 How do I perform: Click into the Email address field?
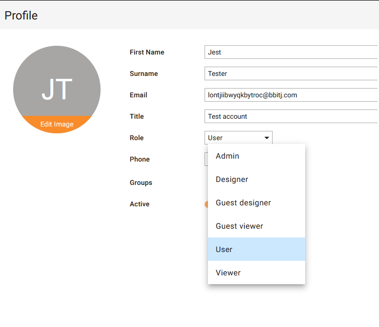(291, 95)
